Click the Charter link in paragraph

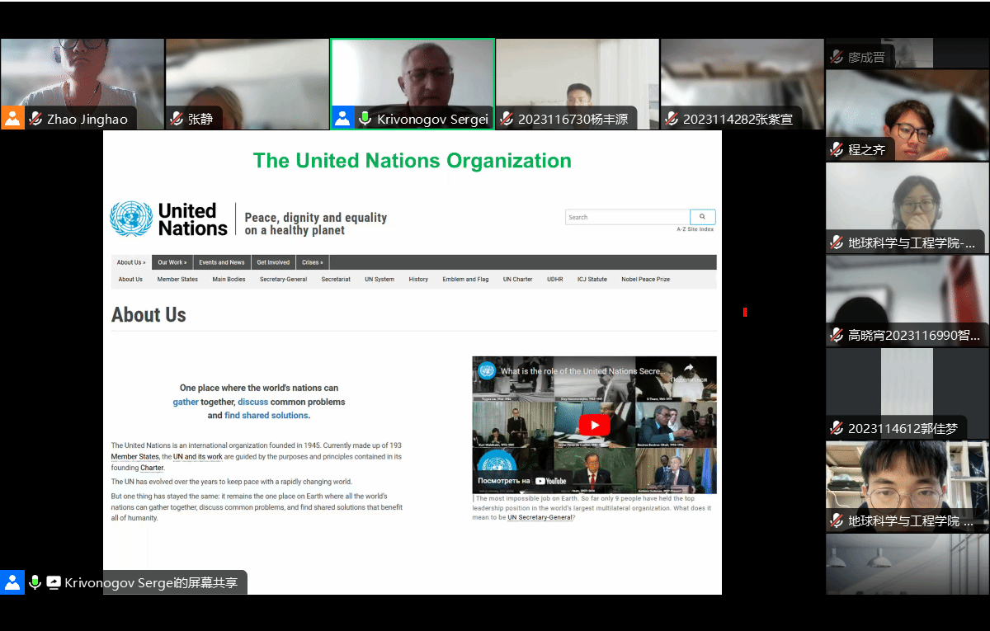coord(152,469)
